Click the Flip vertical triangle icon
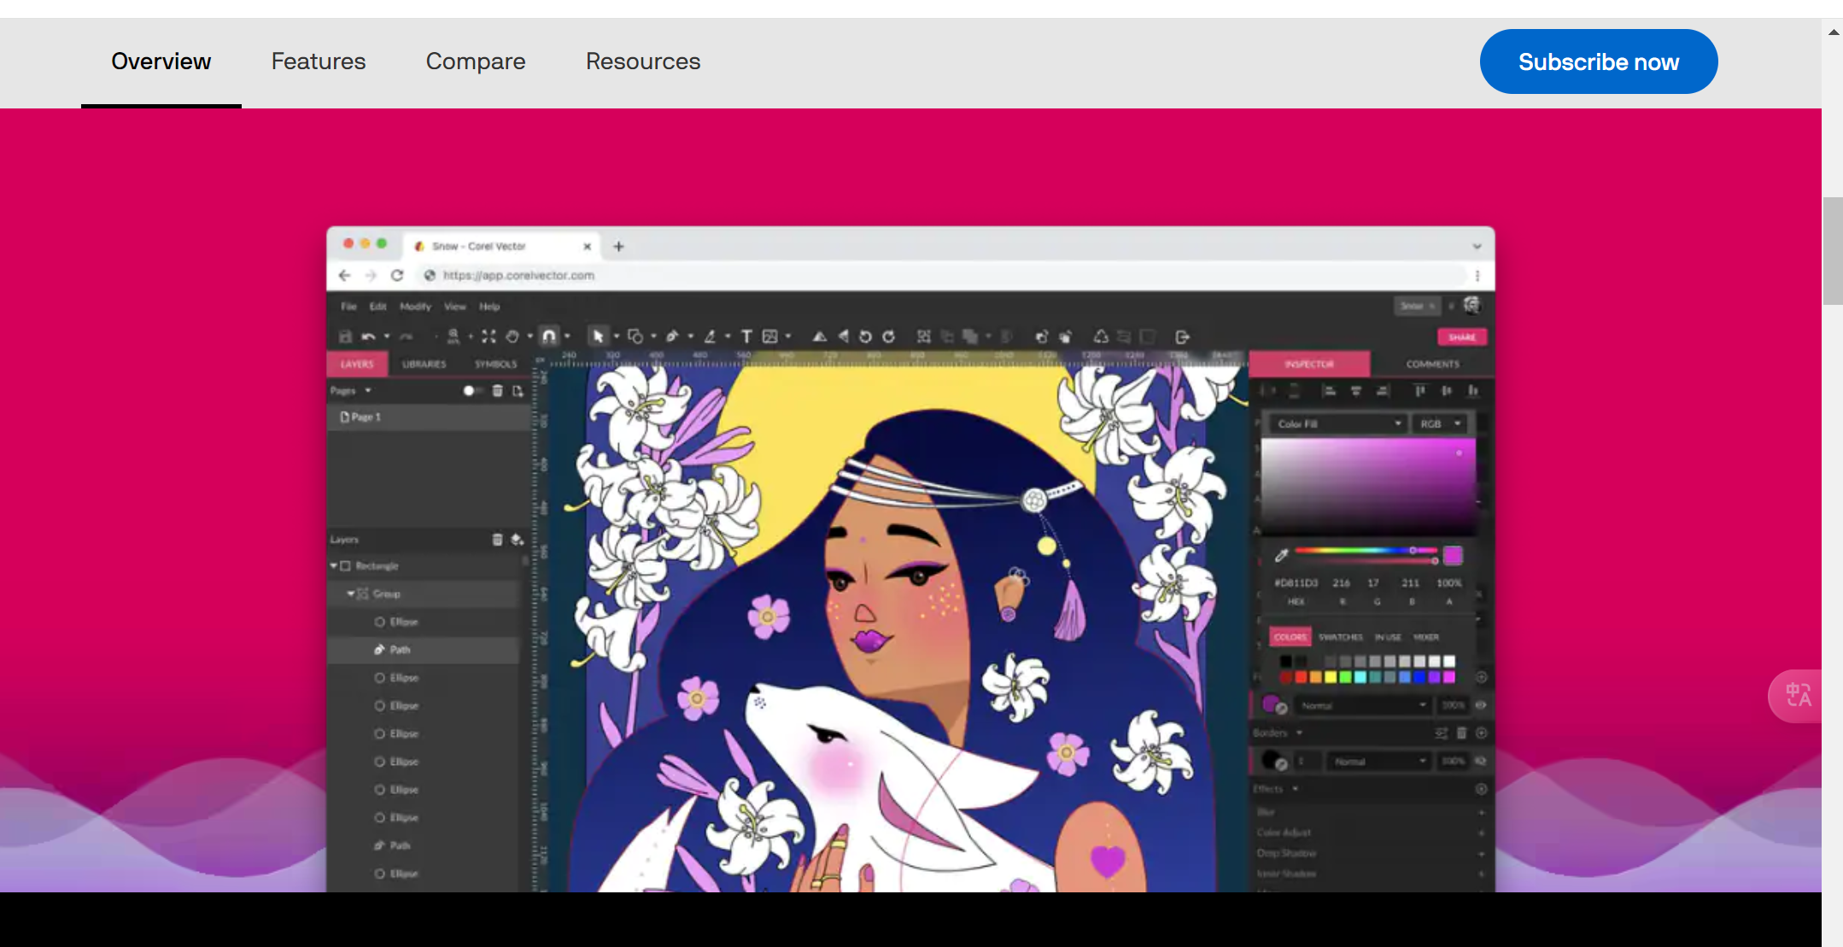This screenshot has width=1843, height=947. [819, 336]
